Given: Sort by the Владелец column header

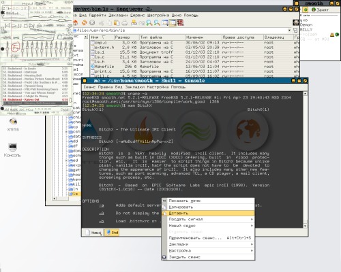Looking at the screenshot, I should tap(278, 37).
